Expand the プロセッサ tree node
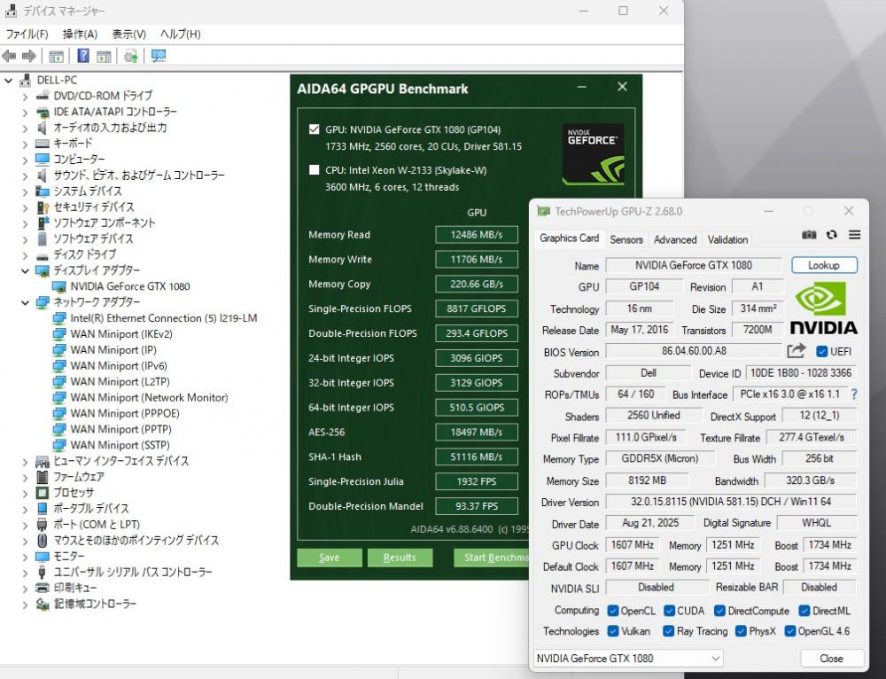The width and height of the screenshot is (886, 679). pyautogui.click(x=25, y=493)
